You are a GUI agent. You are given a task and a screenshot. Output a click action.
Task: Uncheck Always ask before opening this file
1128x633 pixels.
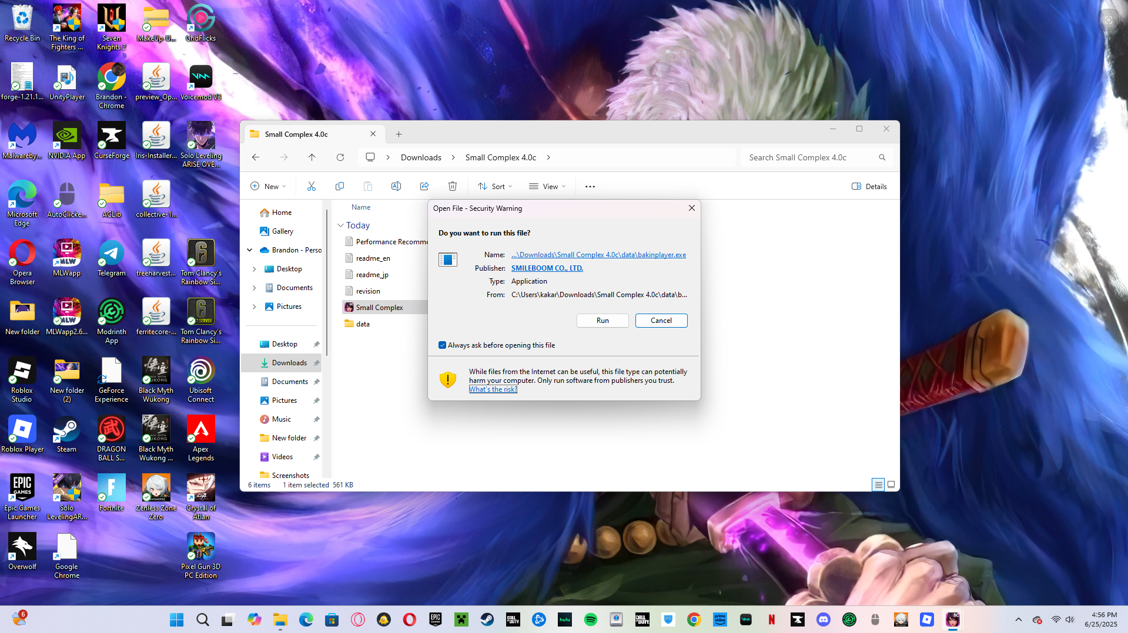[442, 345]
